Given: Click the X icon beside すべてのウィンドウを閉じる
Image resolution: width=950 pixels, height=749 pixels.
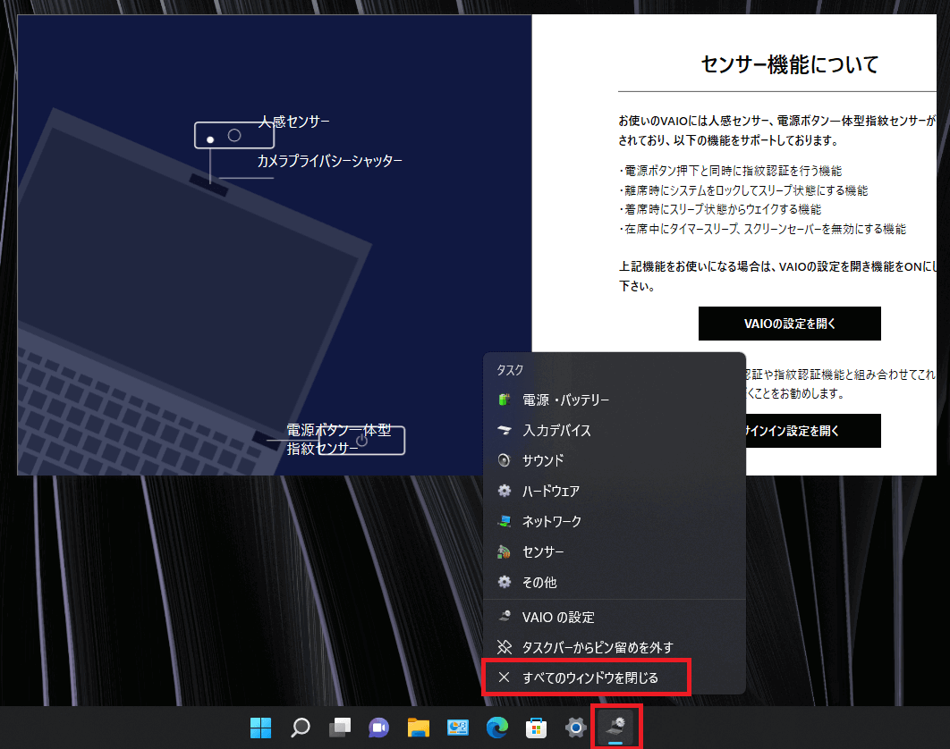Looking at the screenshot, I should point(505,677).
